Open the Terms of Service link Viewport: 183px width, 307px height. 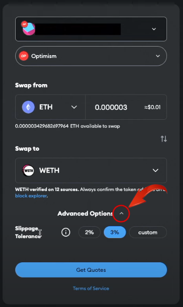click(x=91, y=288)
